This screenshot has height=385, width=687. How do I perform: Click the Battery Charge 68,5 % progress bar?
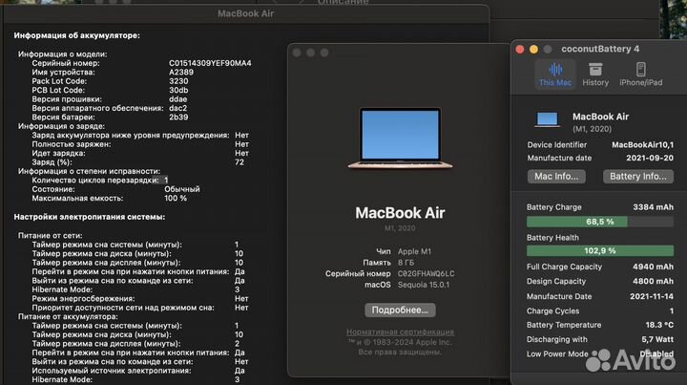point(600,222)
